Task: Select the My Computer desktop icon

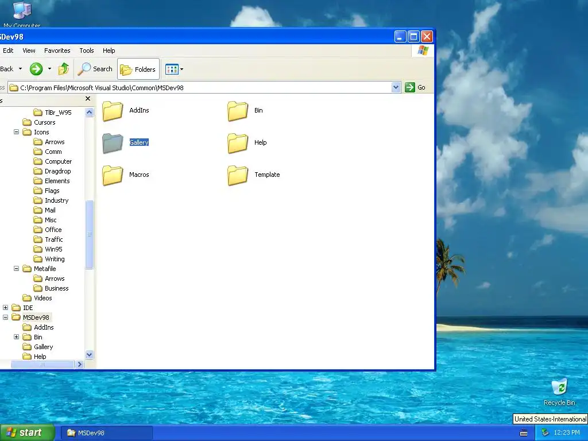Action: pos(22,14)
